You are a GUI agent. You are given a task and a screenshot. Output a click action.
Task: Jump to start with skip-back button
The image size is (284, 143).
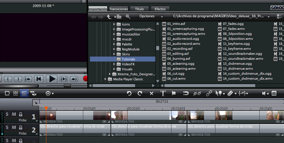(x=39, y=79)
